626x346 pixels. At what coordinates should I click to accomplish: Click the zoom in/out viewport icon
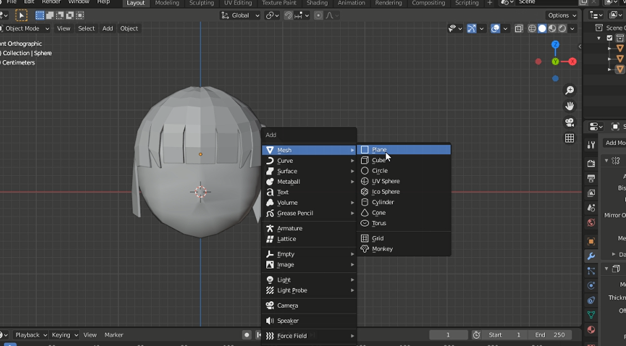tap(569, 90)
